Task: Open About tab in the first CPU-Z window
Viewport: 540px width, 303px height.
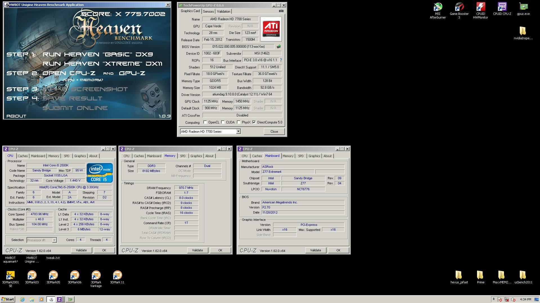Action: tap(93, 156)
